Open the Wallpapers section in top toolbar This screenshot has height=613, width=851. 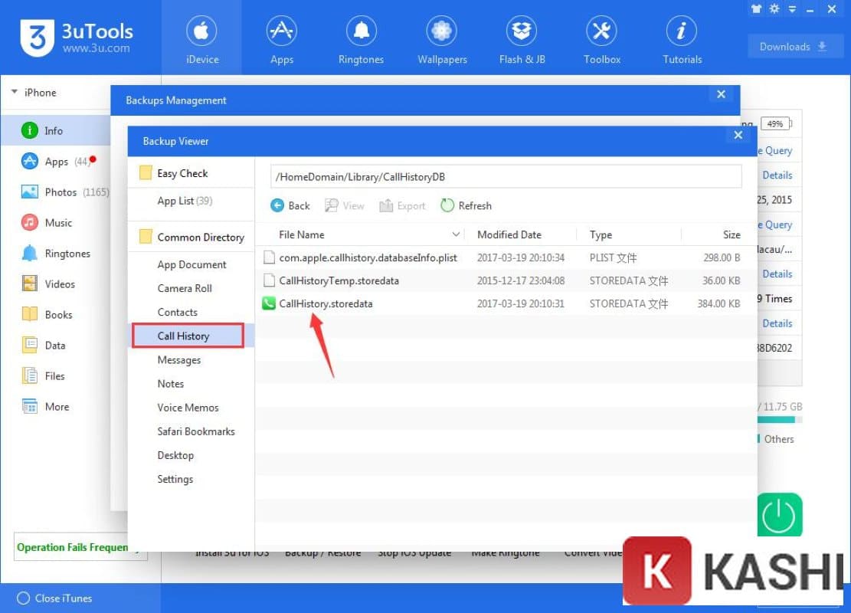click(441, 32)
